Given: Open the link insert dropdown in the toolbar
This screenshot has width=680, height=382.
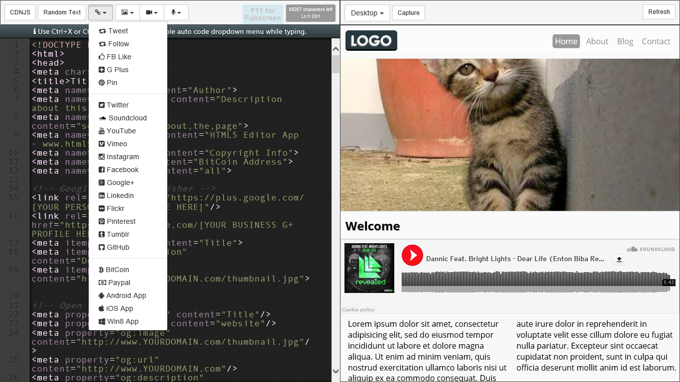Looking at the screenshot, I should (101, 12).
